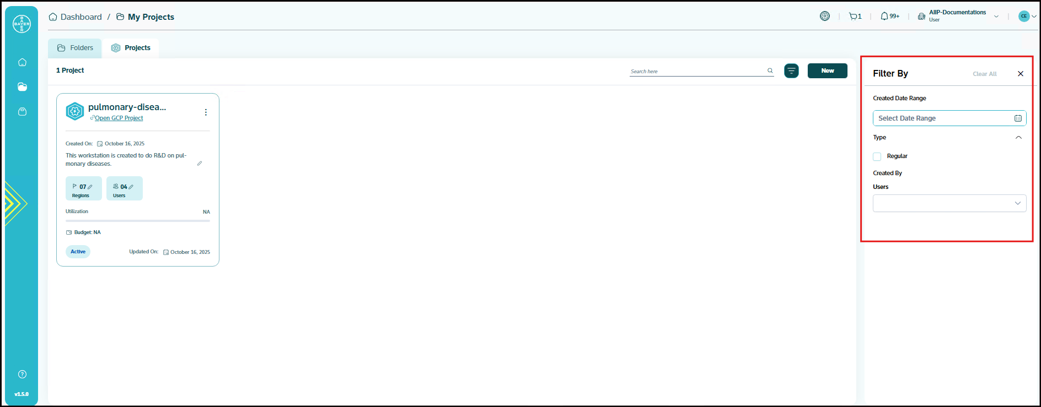Screen dimensions: 1041x407
Task: Expand the AIIP-Documentations workspace dropdown
Action: click(x=996, y=17)
